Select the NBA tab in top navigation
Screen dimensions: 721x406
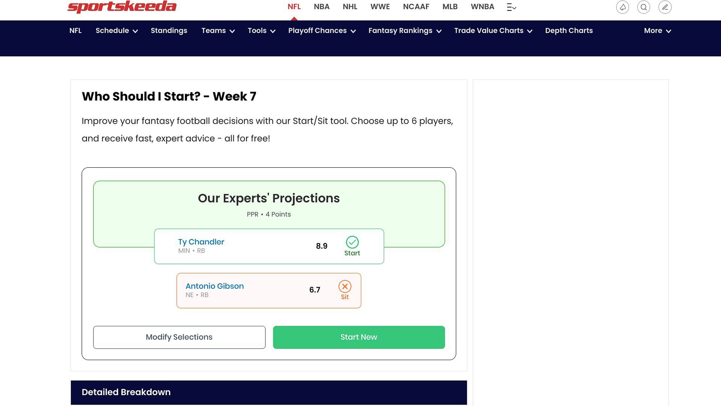coord(322,6)
